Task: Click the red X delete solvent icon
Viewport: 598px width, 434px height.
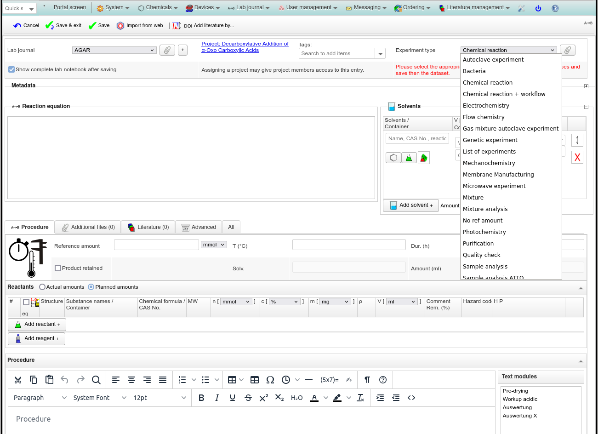Action: click(x=577, y=157)
